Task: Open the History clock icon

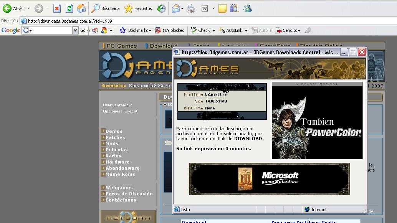Action: (161, 8)
